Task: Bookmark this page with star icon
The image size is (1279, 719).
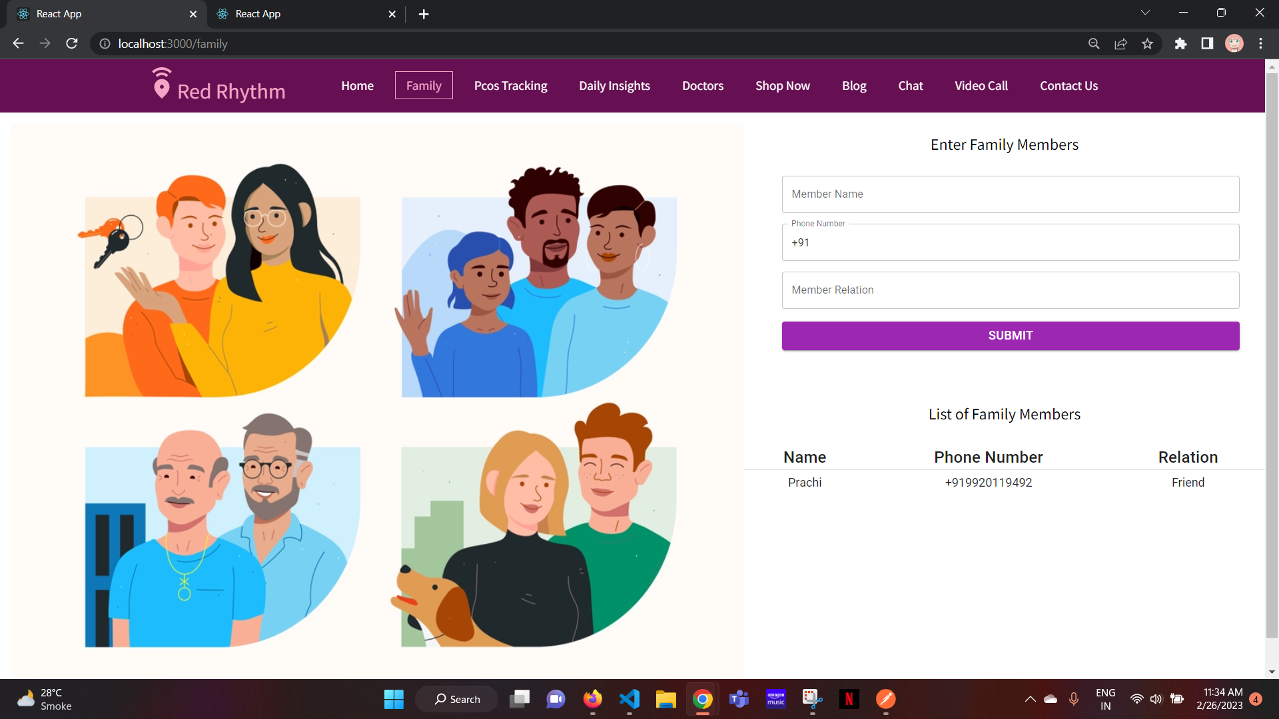Action: [1147, 44]
